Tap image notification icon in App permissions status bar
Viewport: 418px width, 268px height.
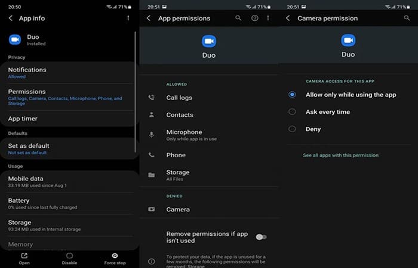pyautogui.click(x=164, y=7)
